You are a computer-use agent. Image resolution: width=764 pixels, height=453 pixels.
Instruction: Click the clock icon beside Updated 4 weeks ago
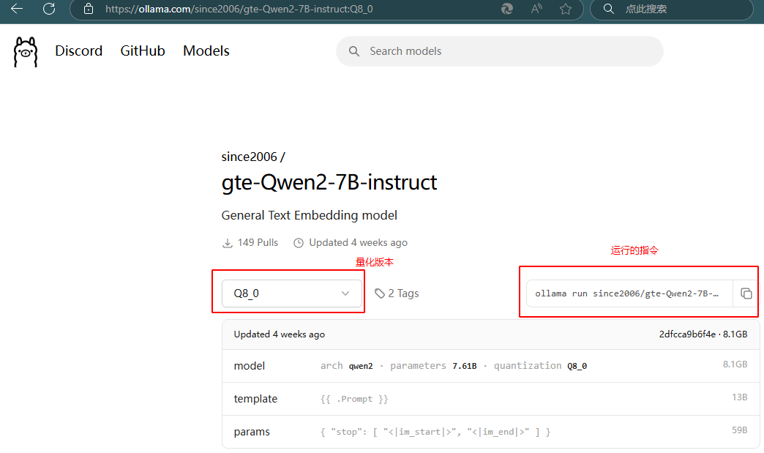click(x=298, y=242)
